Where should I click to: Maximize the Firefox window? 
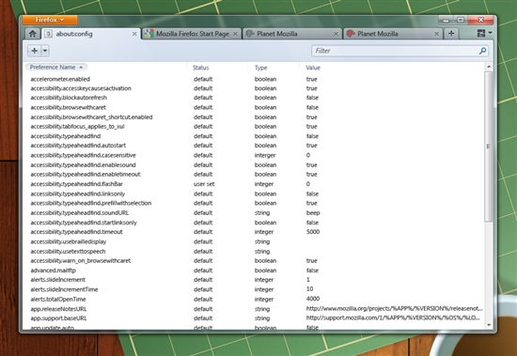coord(461,20)
